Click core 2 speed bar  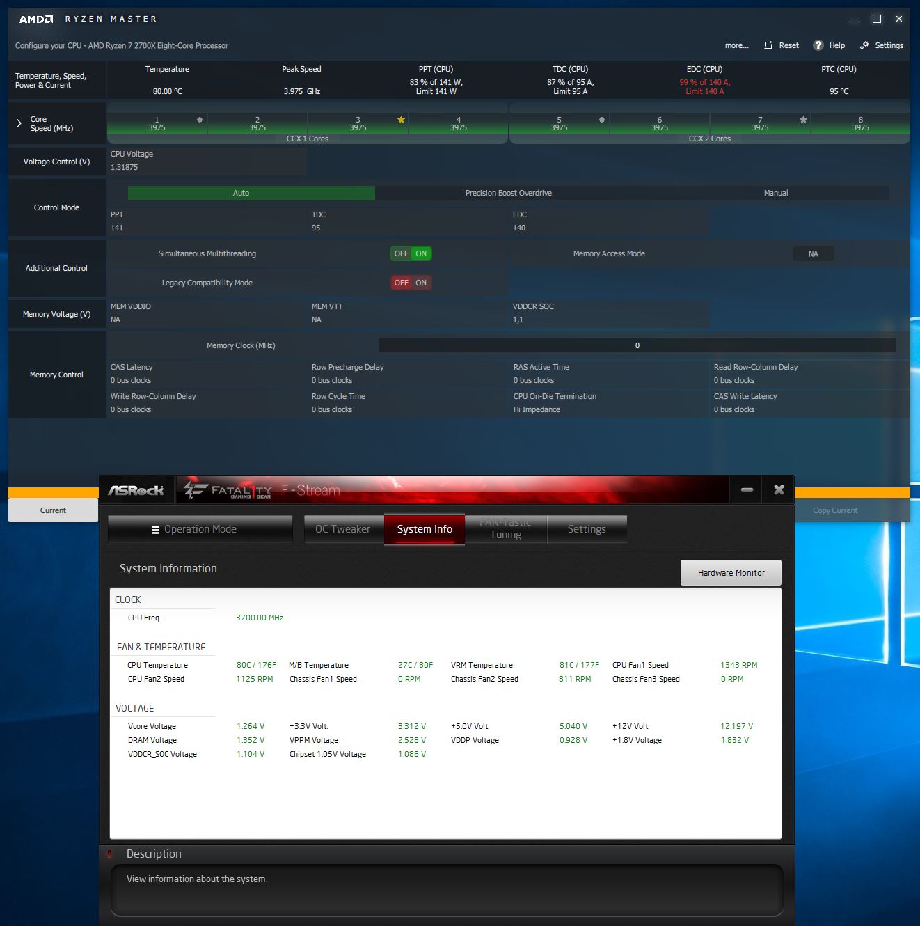click(x=257, y=124)
